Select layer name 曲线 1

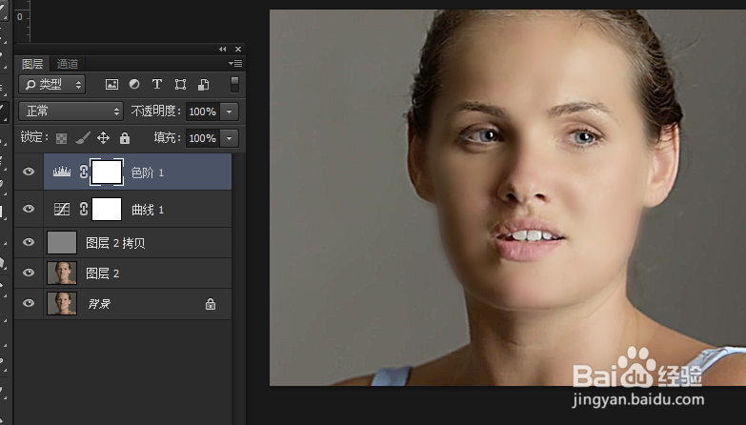point(148,210)
